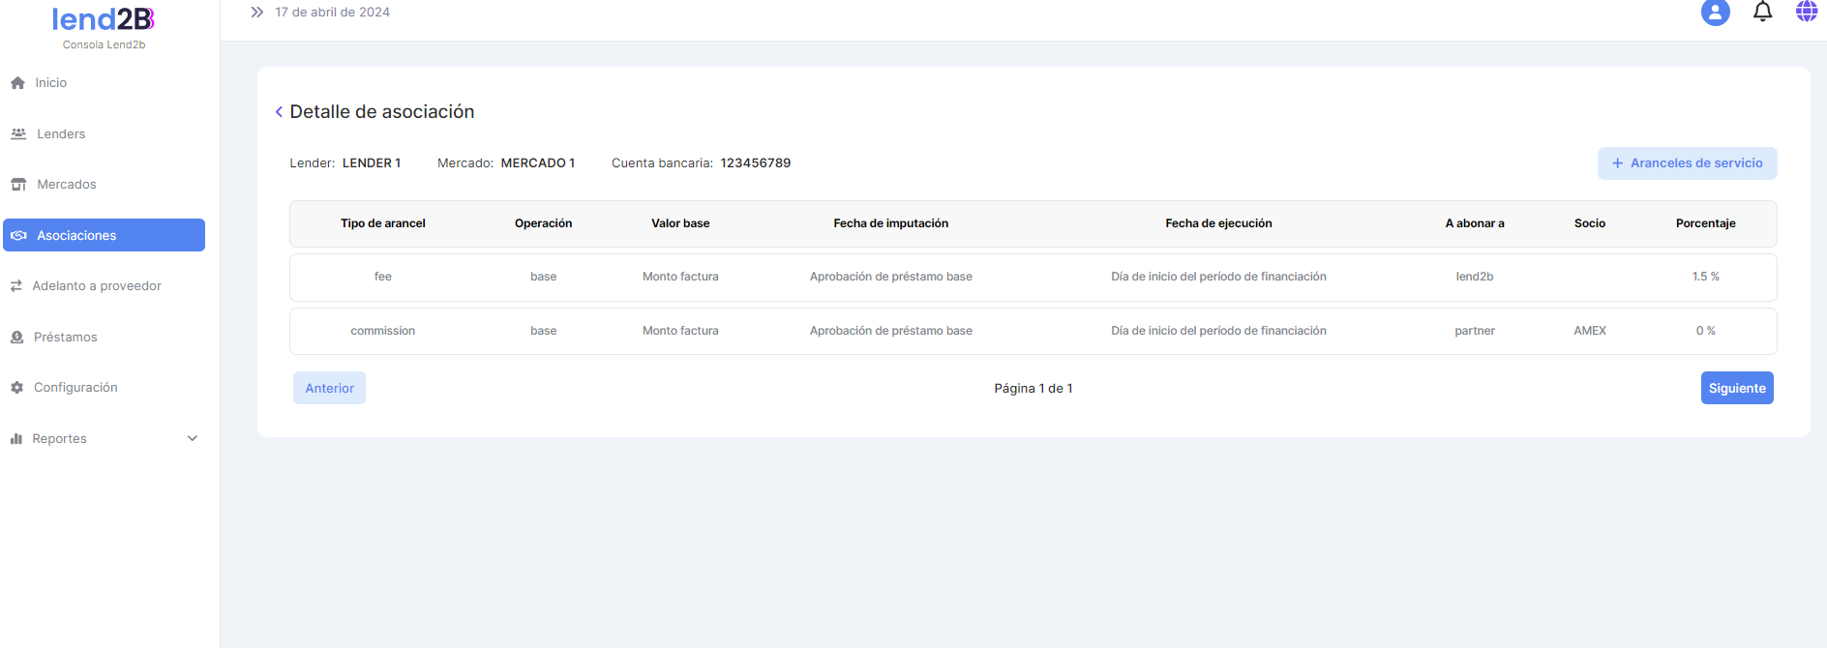Image resolution: width=1827 pixels, height=648 pixels.
Task: Select the commission row with AMEX
Action: 1033,332
